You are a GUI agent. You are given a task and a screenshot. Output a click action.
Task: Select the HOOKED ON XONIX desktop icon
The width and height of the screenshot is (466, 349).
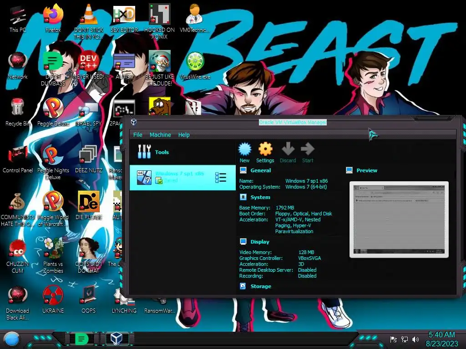(160, 21)
